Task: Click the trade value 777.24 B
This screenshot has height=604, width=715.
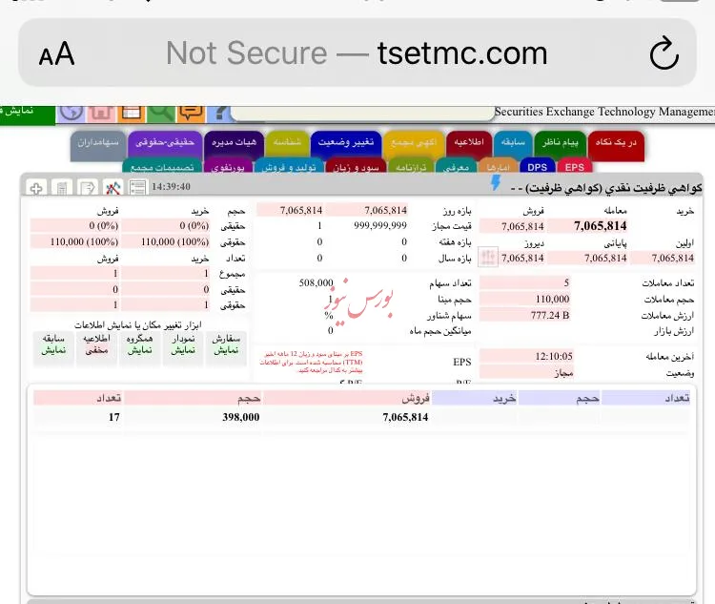Action: pyautogui.click(x=550, y=315)
